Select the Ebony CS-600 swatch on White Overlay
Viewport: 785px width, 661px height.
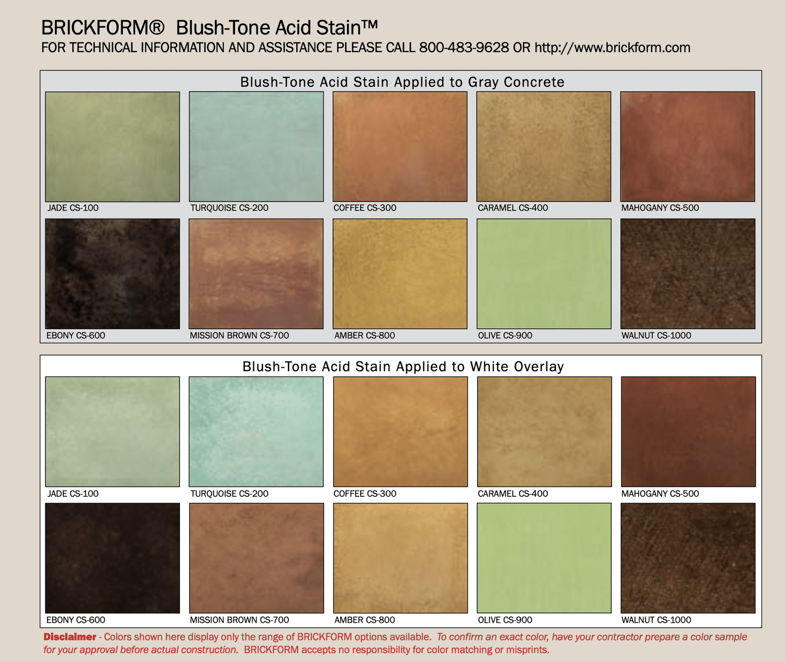tap(113, 559)
